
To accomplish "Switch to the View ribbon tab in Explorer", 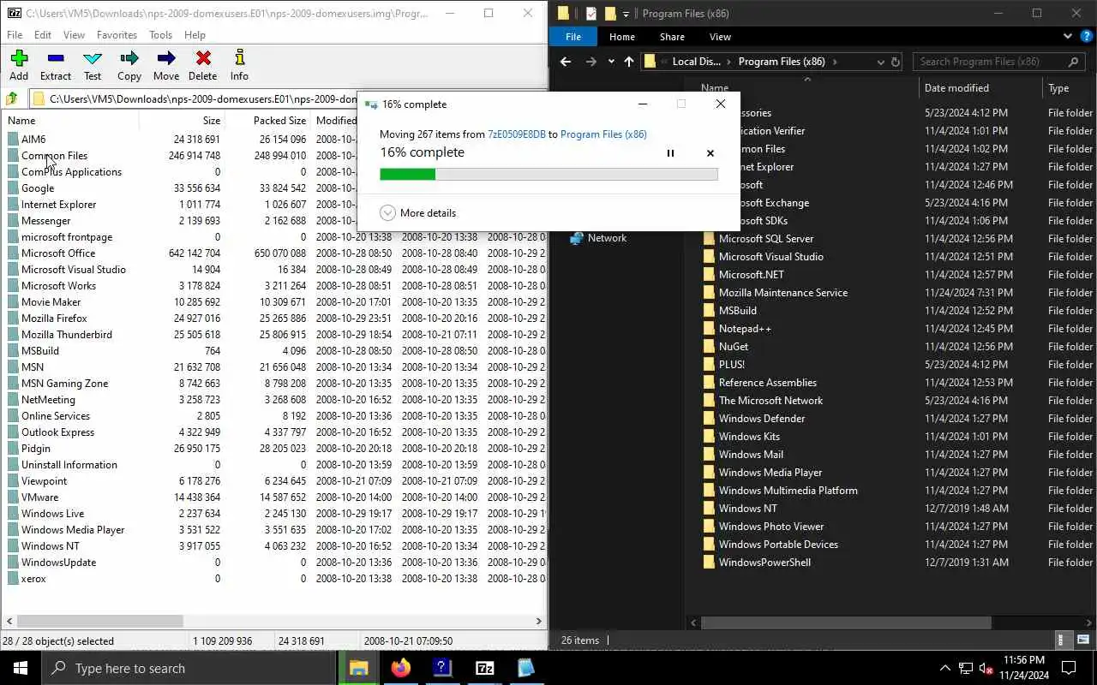I will coord(720,37).
